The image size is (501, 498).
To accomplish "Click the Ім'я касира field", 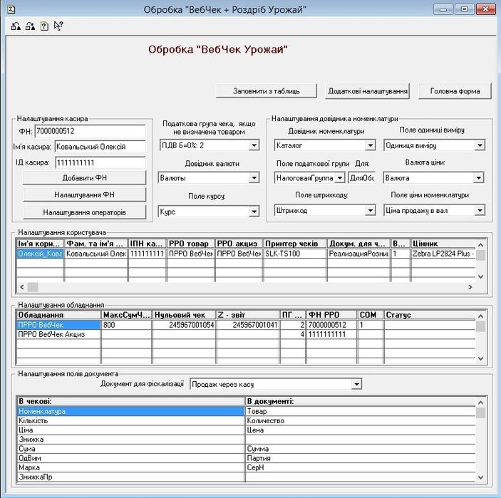I will [x=100, y=147].
